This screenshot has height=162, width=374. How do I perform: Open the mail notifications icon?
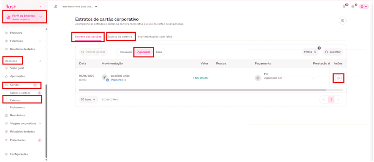tap(353, 7)
